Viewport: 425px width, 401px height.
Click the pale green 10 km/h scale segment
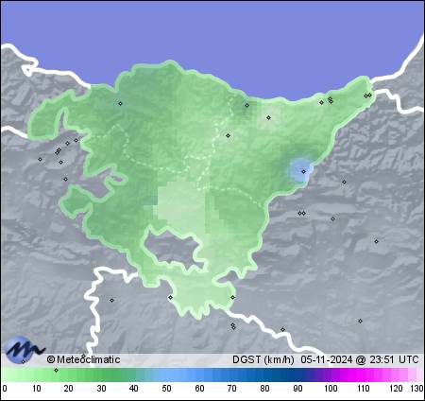[36, 375]
